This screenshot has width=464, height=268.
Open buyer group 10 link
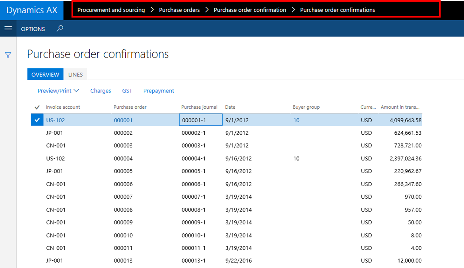click(x=296, y=120)
